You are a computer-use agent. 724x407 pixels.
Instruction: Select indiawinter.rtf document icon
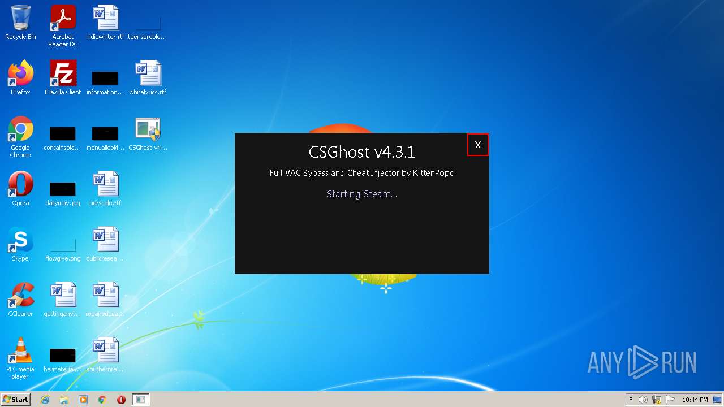point(105,23)
